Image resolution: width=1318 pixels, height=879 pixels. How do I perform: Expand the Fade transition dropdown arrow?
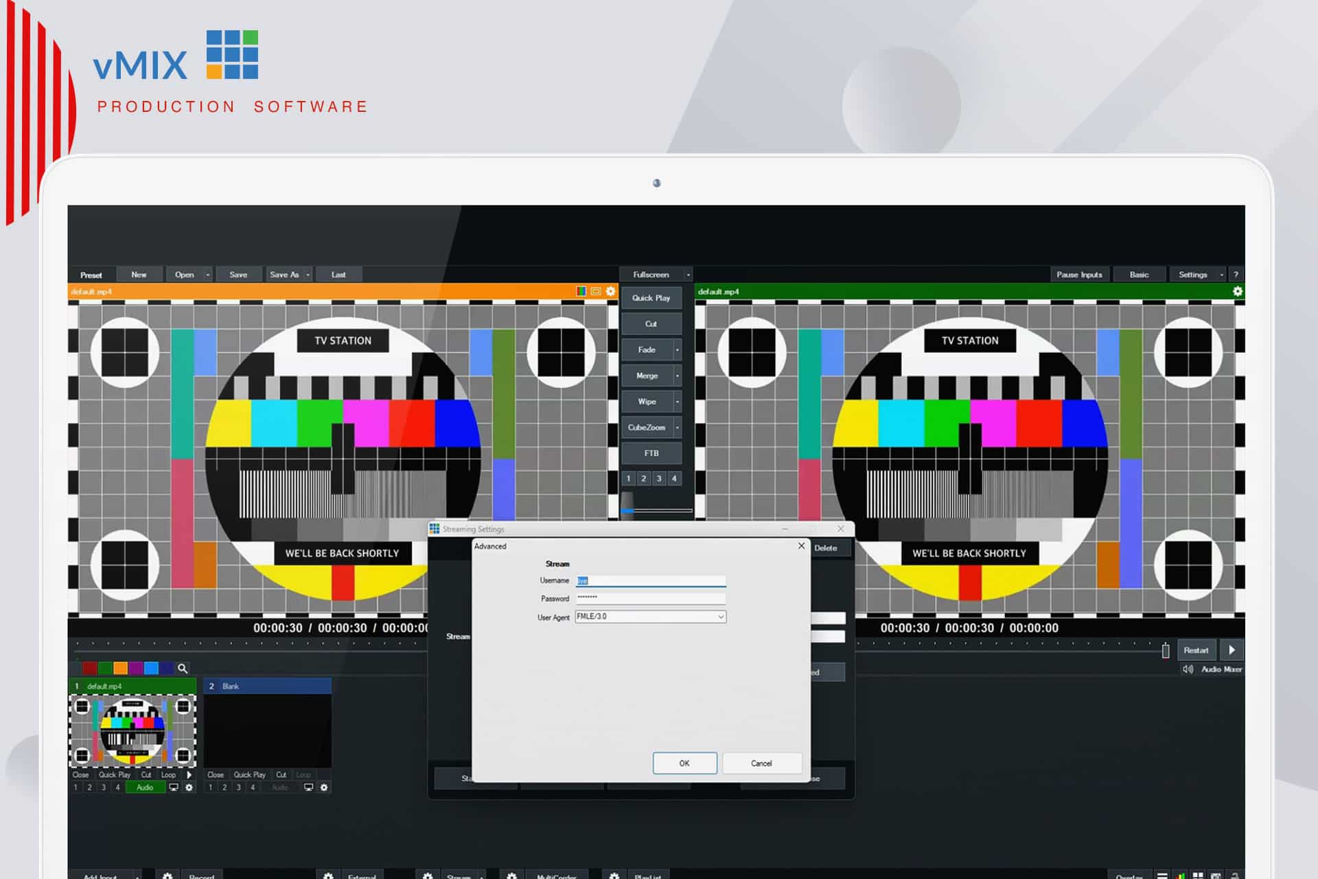(x=678, y=350)
